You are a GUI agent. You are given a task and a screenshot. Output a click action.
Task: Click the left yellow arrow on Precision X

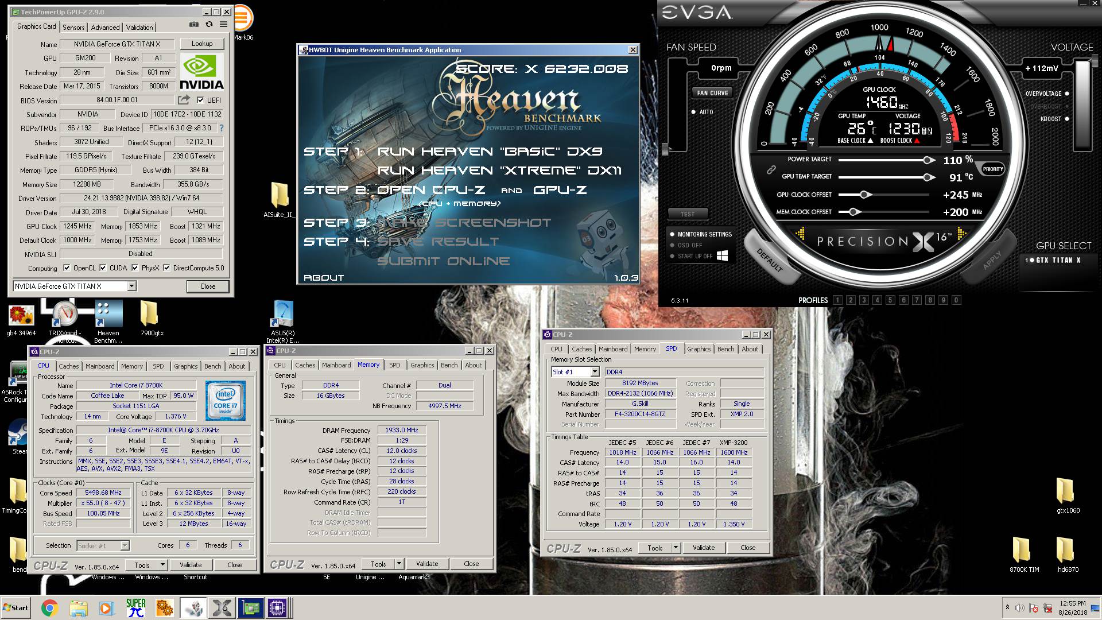point(800,234)
